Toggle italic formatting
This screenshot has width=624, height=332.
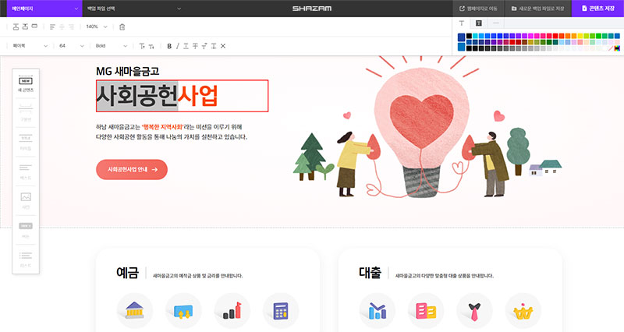(x=178, y=46)
